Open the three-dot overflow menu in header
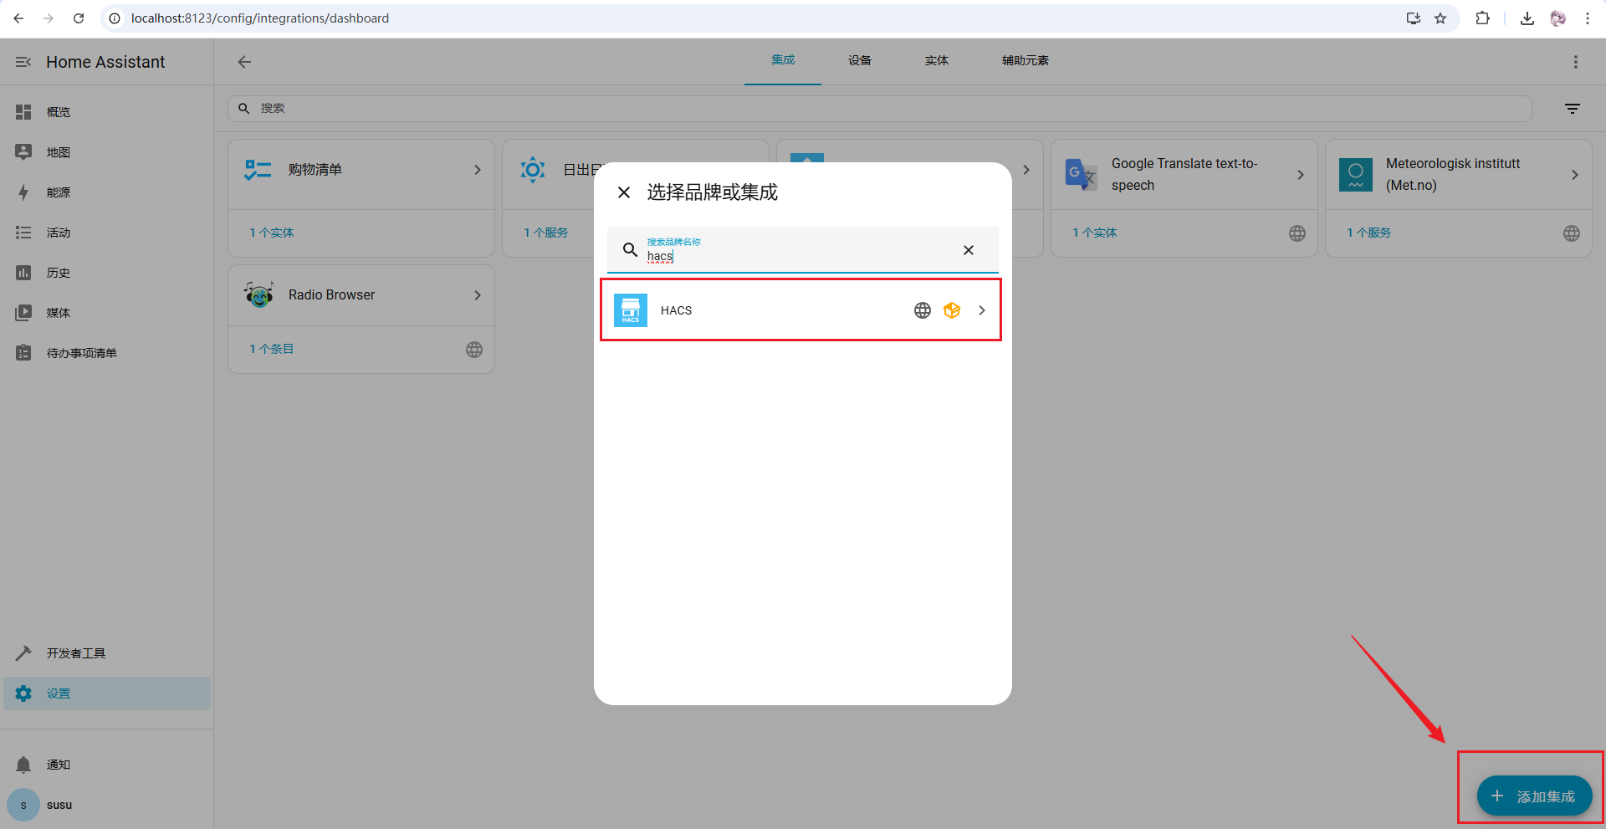The image size is (1606, 829). pos(1575,62)
